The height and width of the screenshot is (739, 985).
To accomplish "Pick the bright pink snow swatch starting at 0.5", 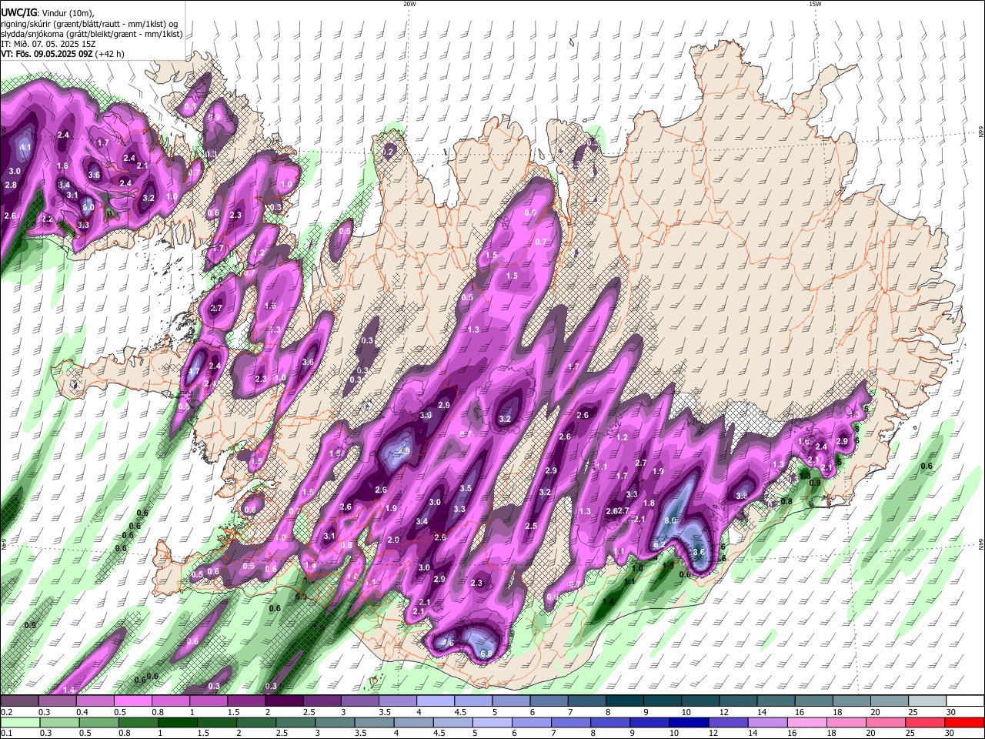I will coord(132,701).
